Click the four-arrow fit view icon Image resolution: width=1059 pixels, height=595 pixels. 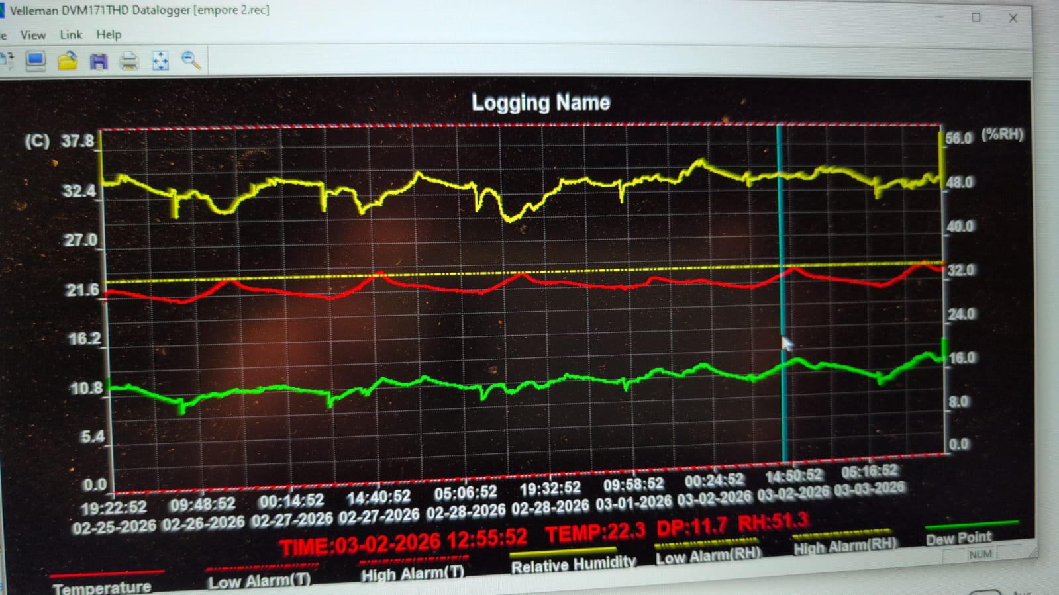(x=160, y=62)
